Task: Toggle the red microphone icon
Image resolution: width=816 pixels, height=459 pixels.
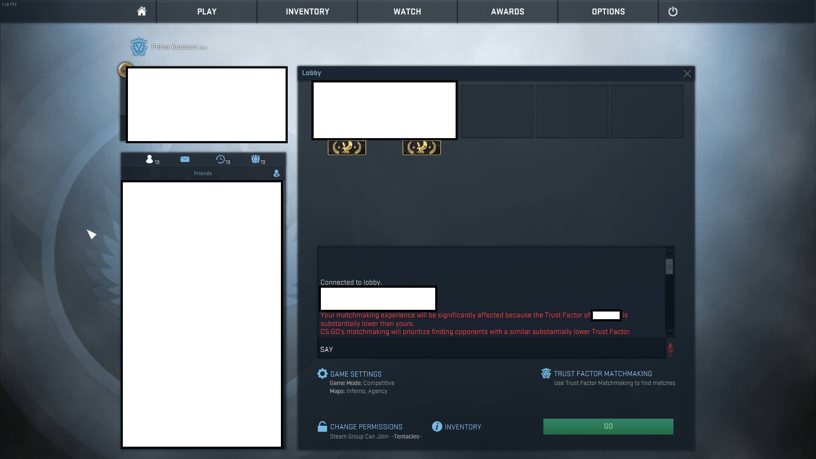Action: tap(670, 349)
